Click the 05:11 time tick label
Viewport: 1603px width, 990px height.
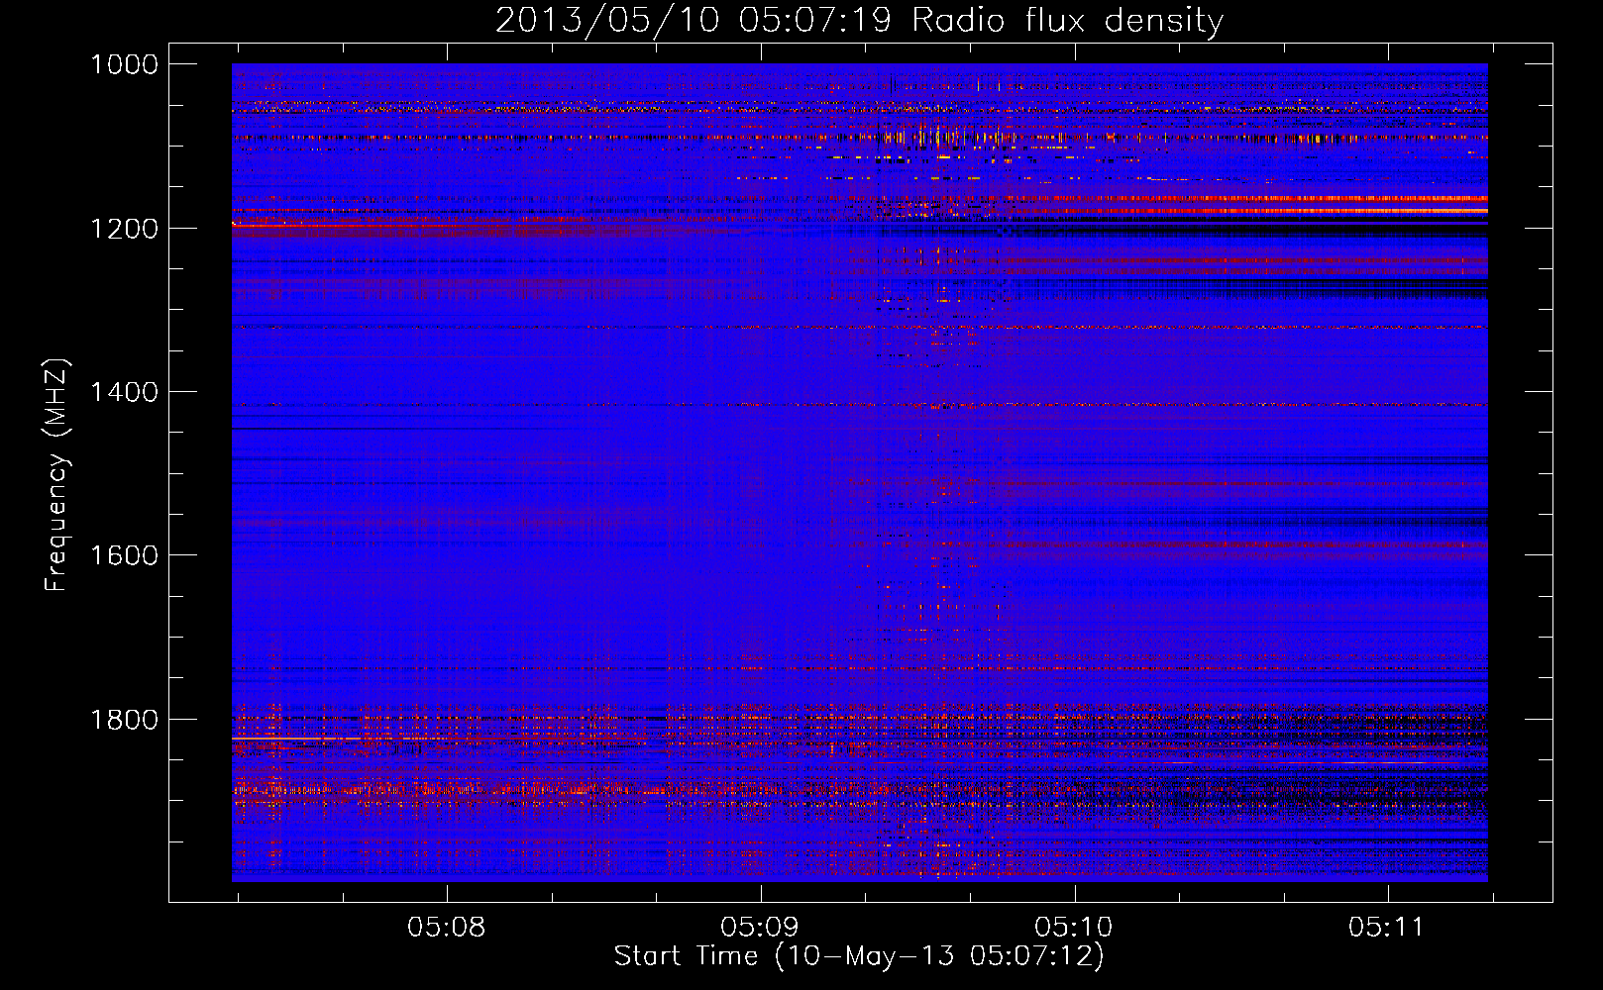coord(1387,927)
